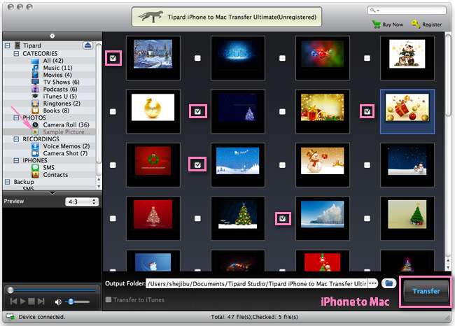This screenshot has width=455, height=326.
Task: Click the key Register icon
Action: tap(416, 24)
